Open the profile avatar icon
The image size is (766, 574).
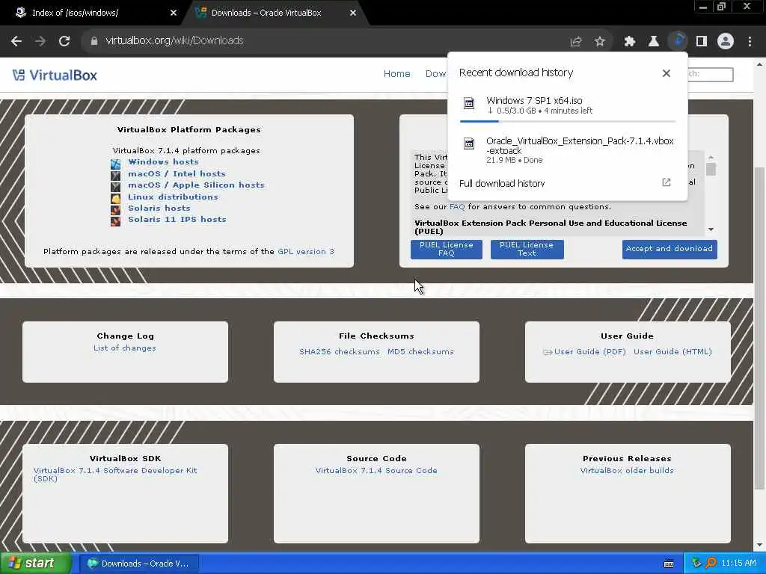(x=726, y=41)
